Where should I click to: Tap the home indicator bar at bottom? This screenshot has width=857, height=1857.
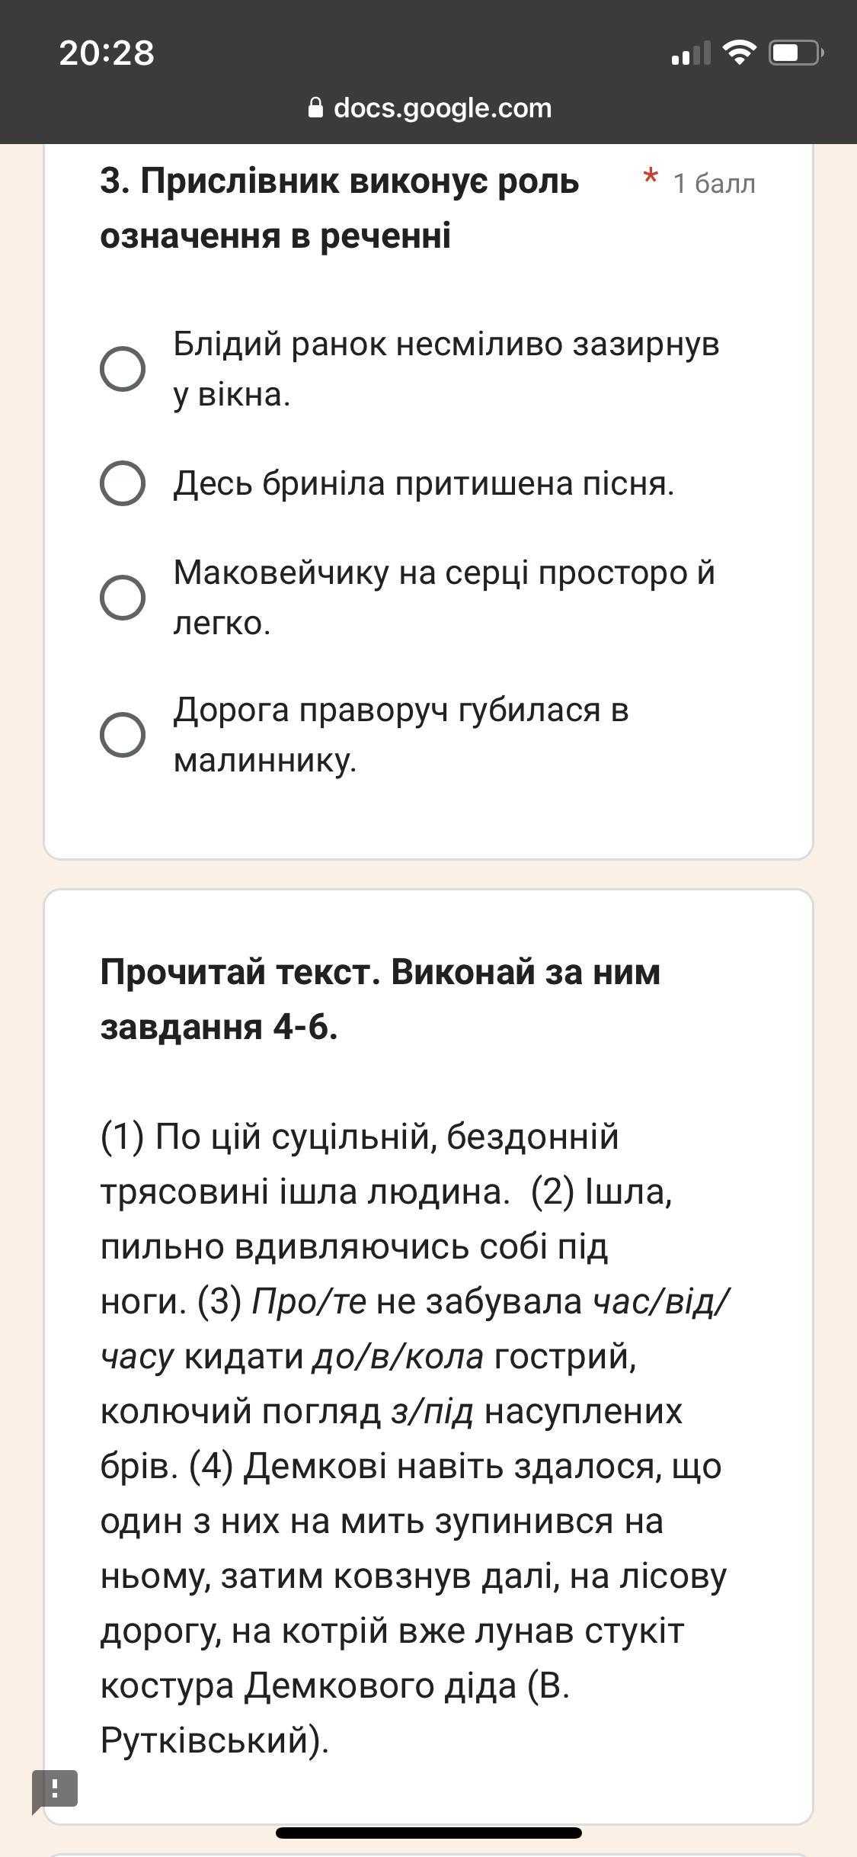428,1833
